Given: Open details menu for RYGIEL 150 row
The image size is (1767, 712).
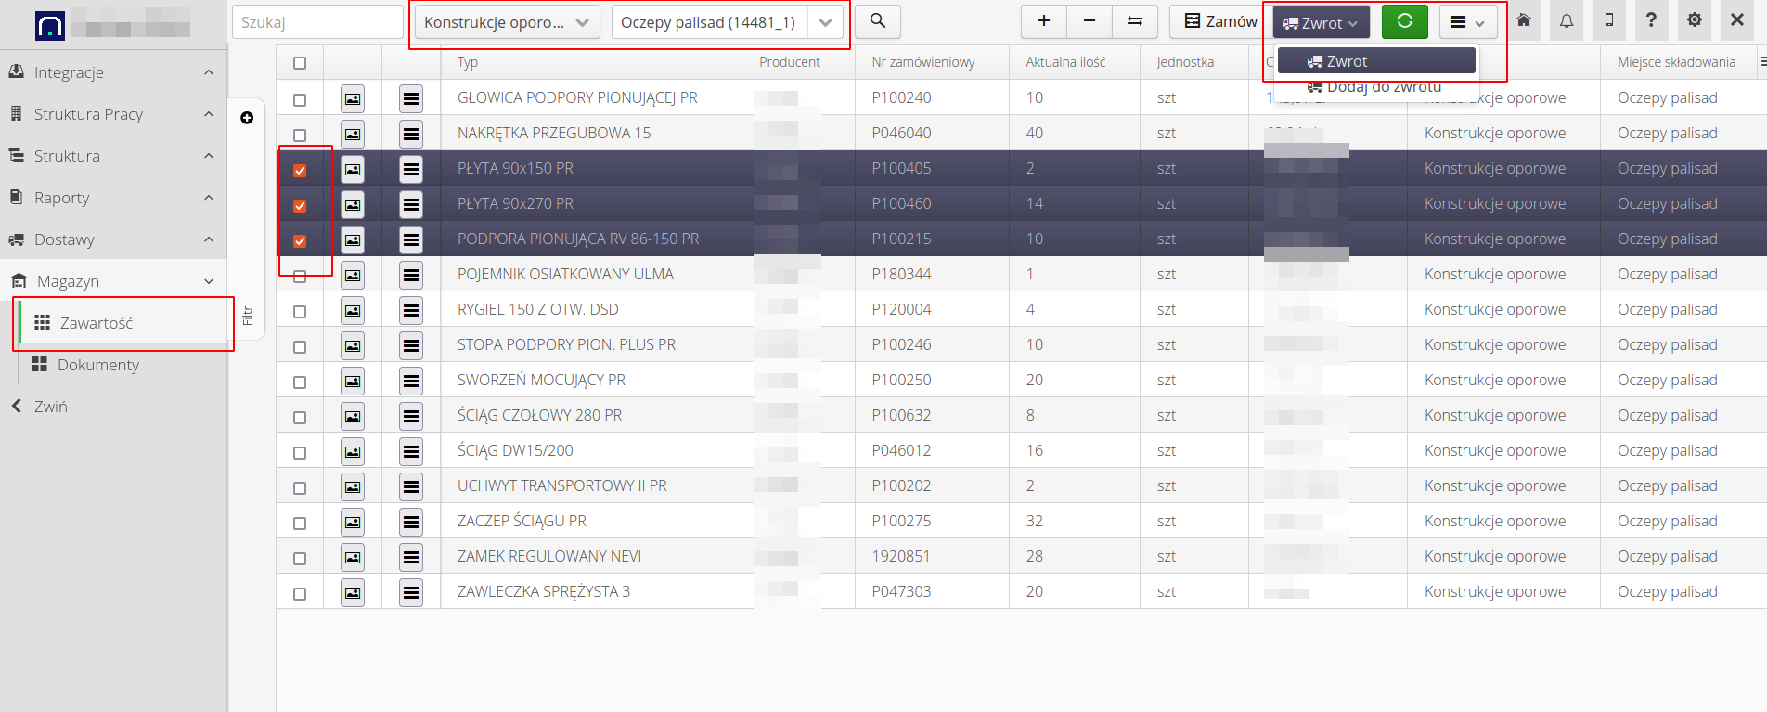Looking at the screenshot, I should (x=411, y=310).
